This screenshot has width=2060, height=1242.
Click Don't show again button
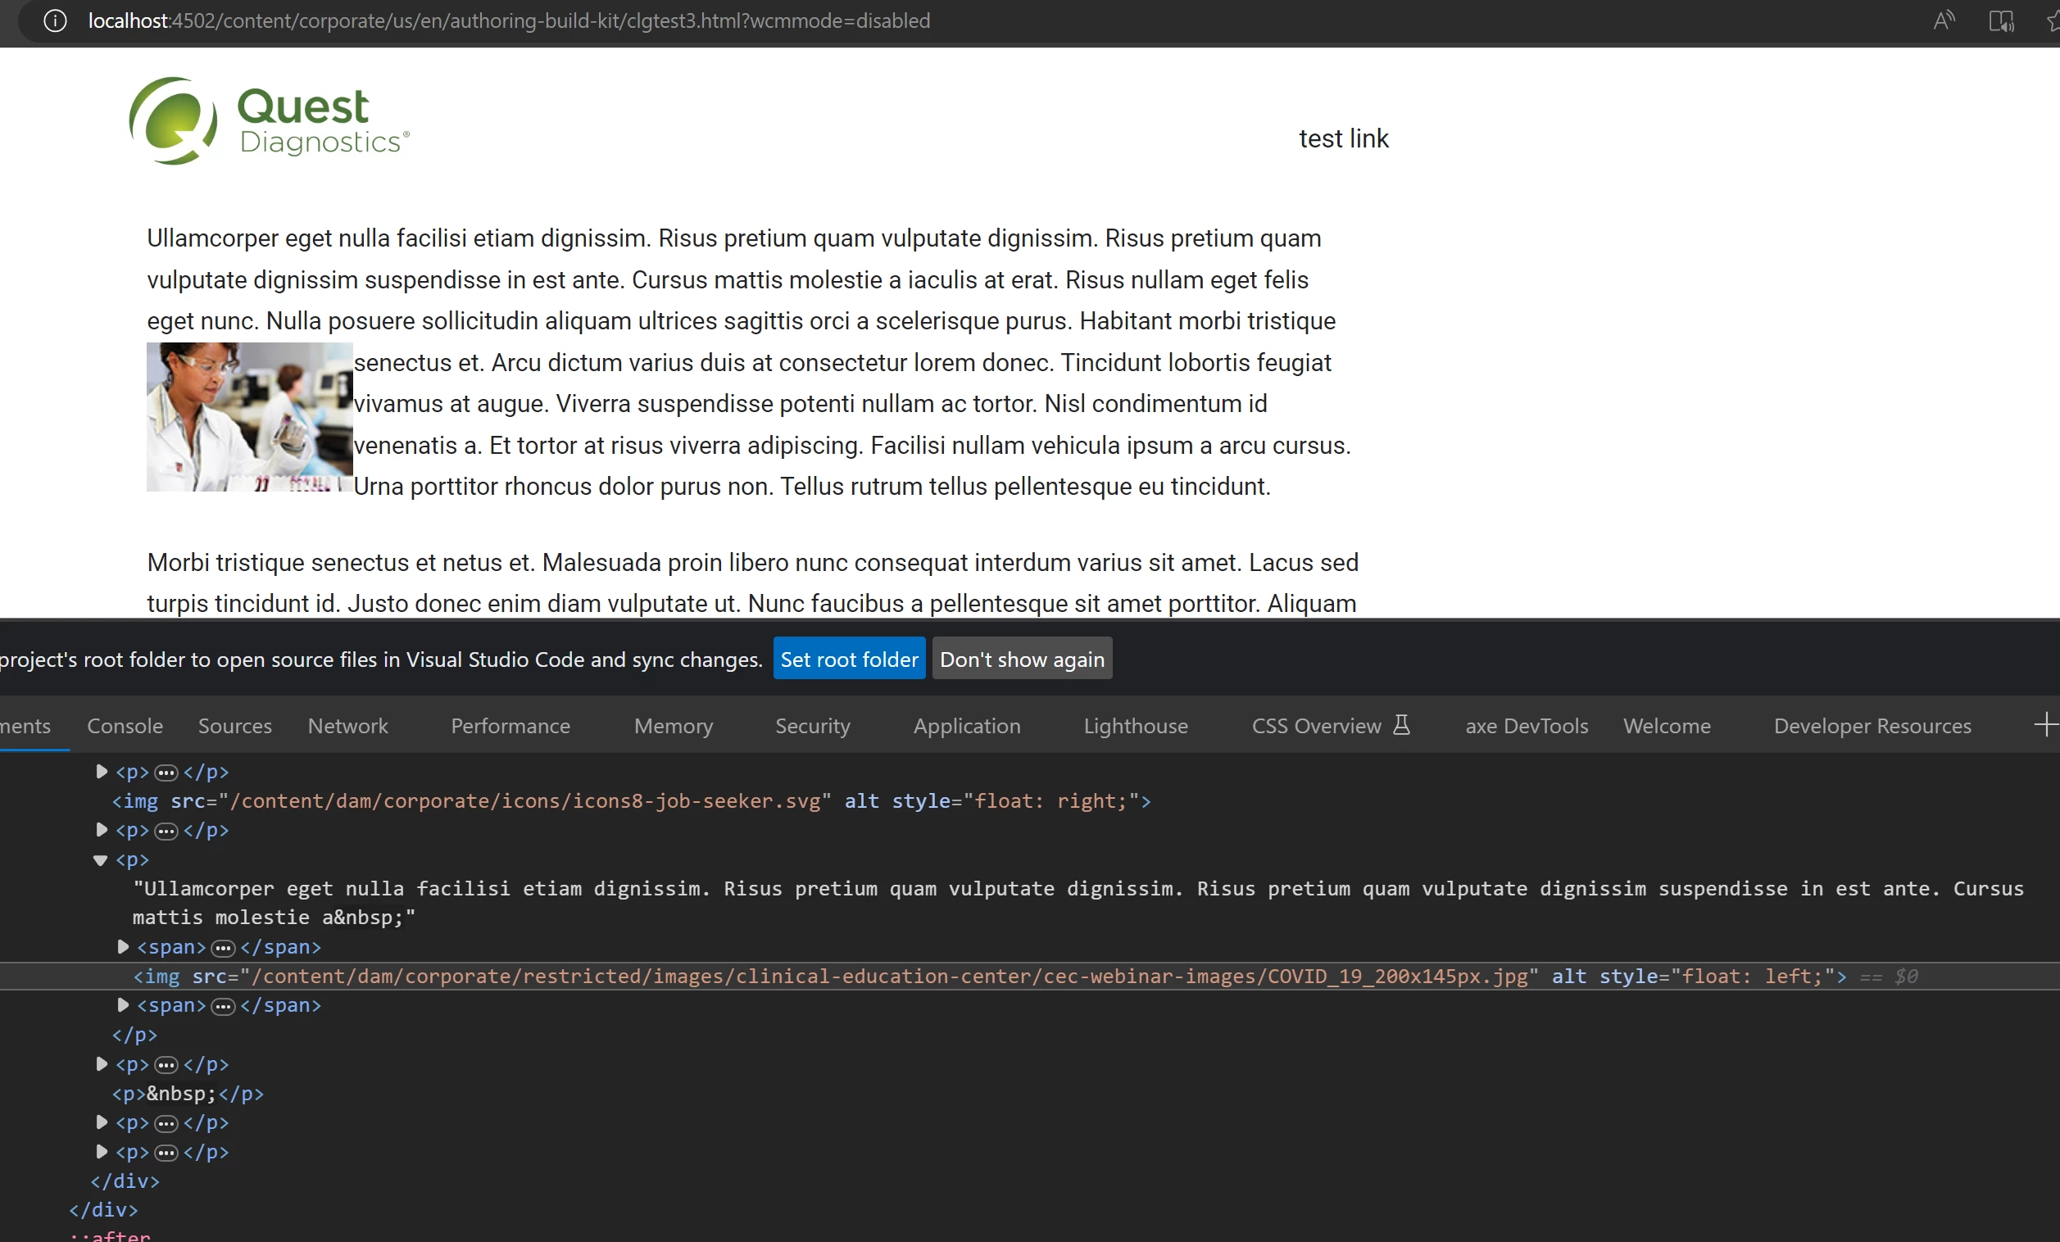(1022, 660)
